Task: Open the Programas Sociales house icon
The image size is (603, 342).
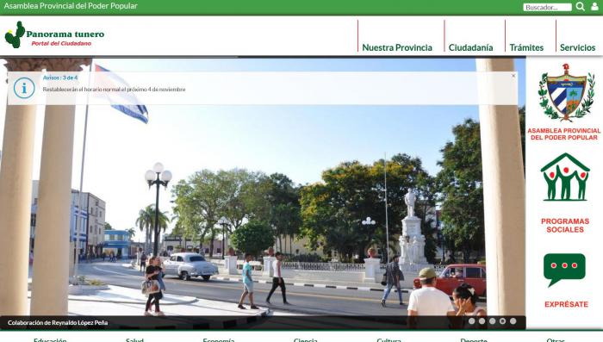Action: (565, 177)
